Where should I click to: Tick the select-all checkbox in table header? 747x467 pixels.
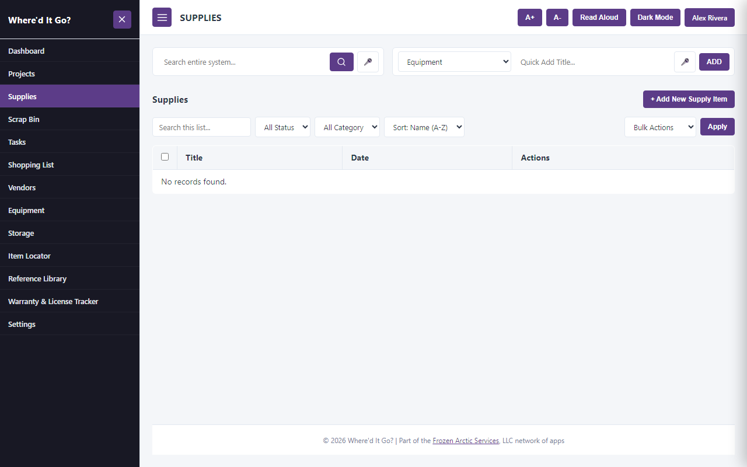pyautogui.click(x=165, y=157)
